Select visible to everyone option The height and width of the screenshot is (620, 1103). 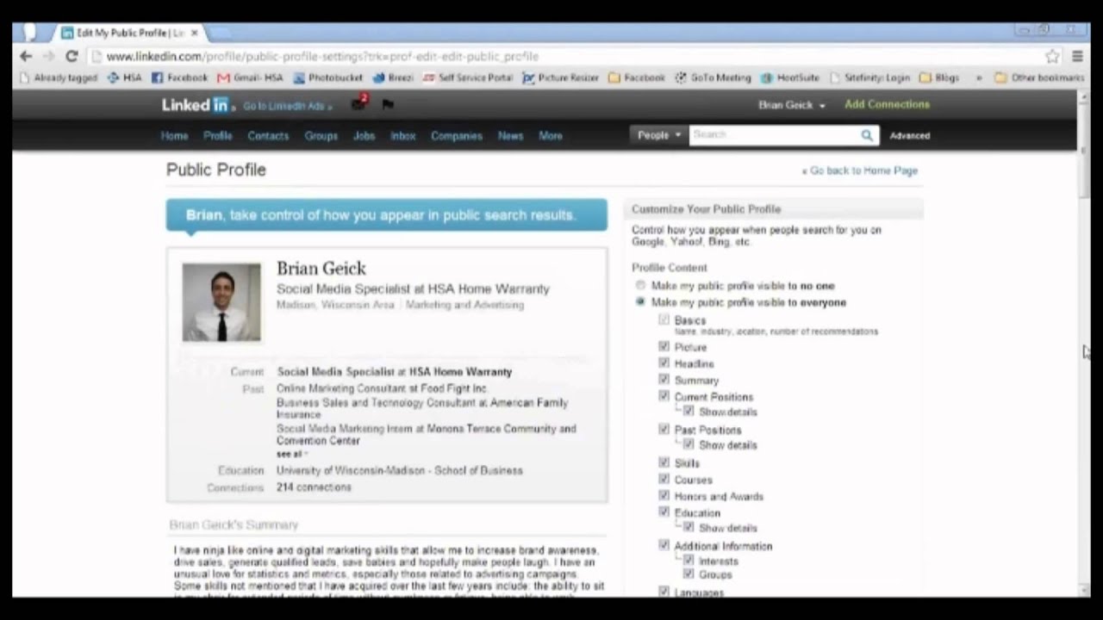pos(639,302)
